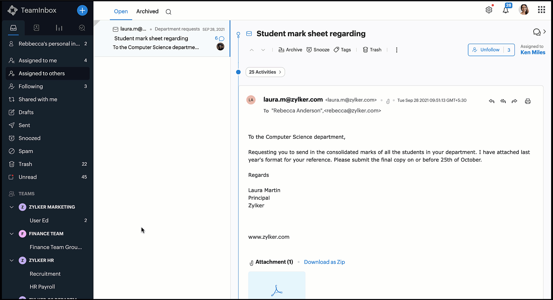
Task: Expand the 25 Activities list
Action: [265, 72]
